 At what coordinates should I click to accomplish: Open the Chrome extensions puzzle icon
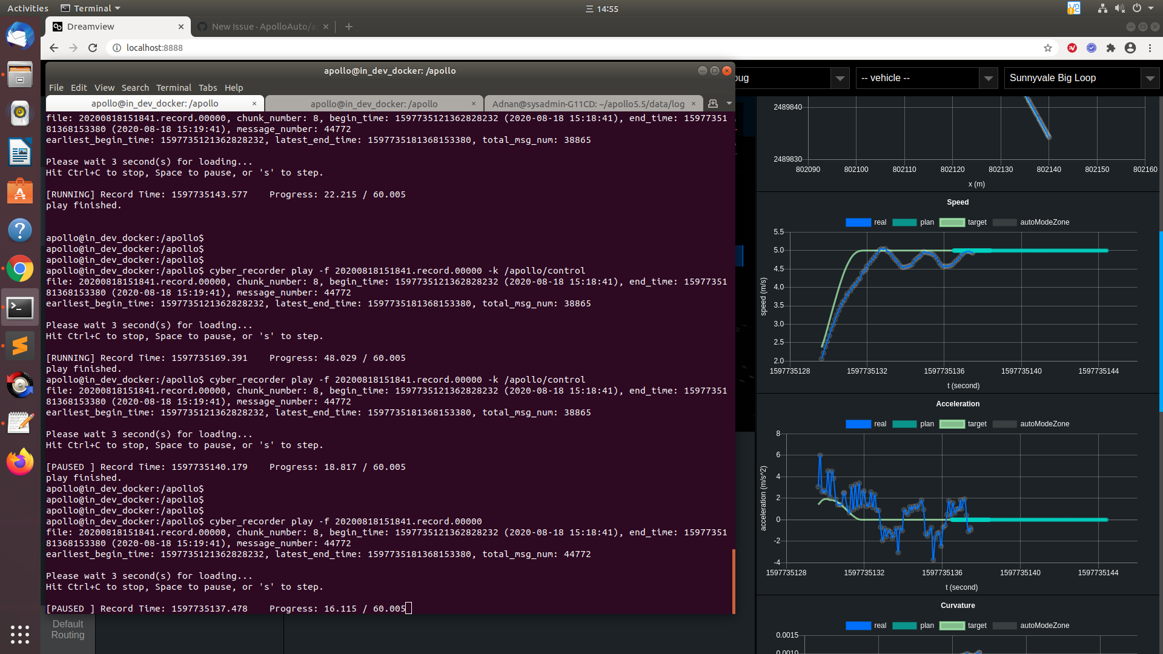click(1111, 48)
